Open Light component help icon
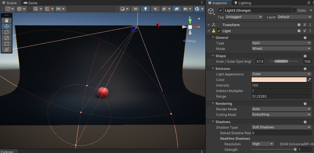Image resolution: width=314 pixels, height=153 pixels. point(299,31)
